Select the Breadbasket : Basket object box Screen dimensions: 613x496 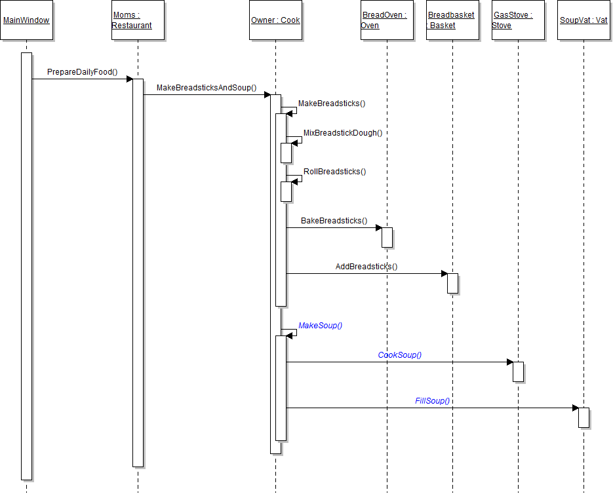(x=452, y=20)
